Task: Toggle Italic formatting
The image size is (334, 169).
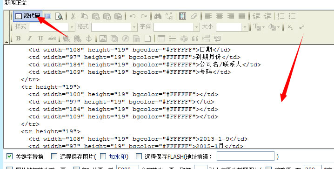Action: click(x=29, y=39)
